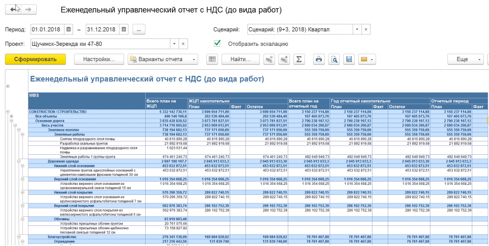Click the 'Найти...' button

240,59
